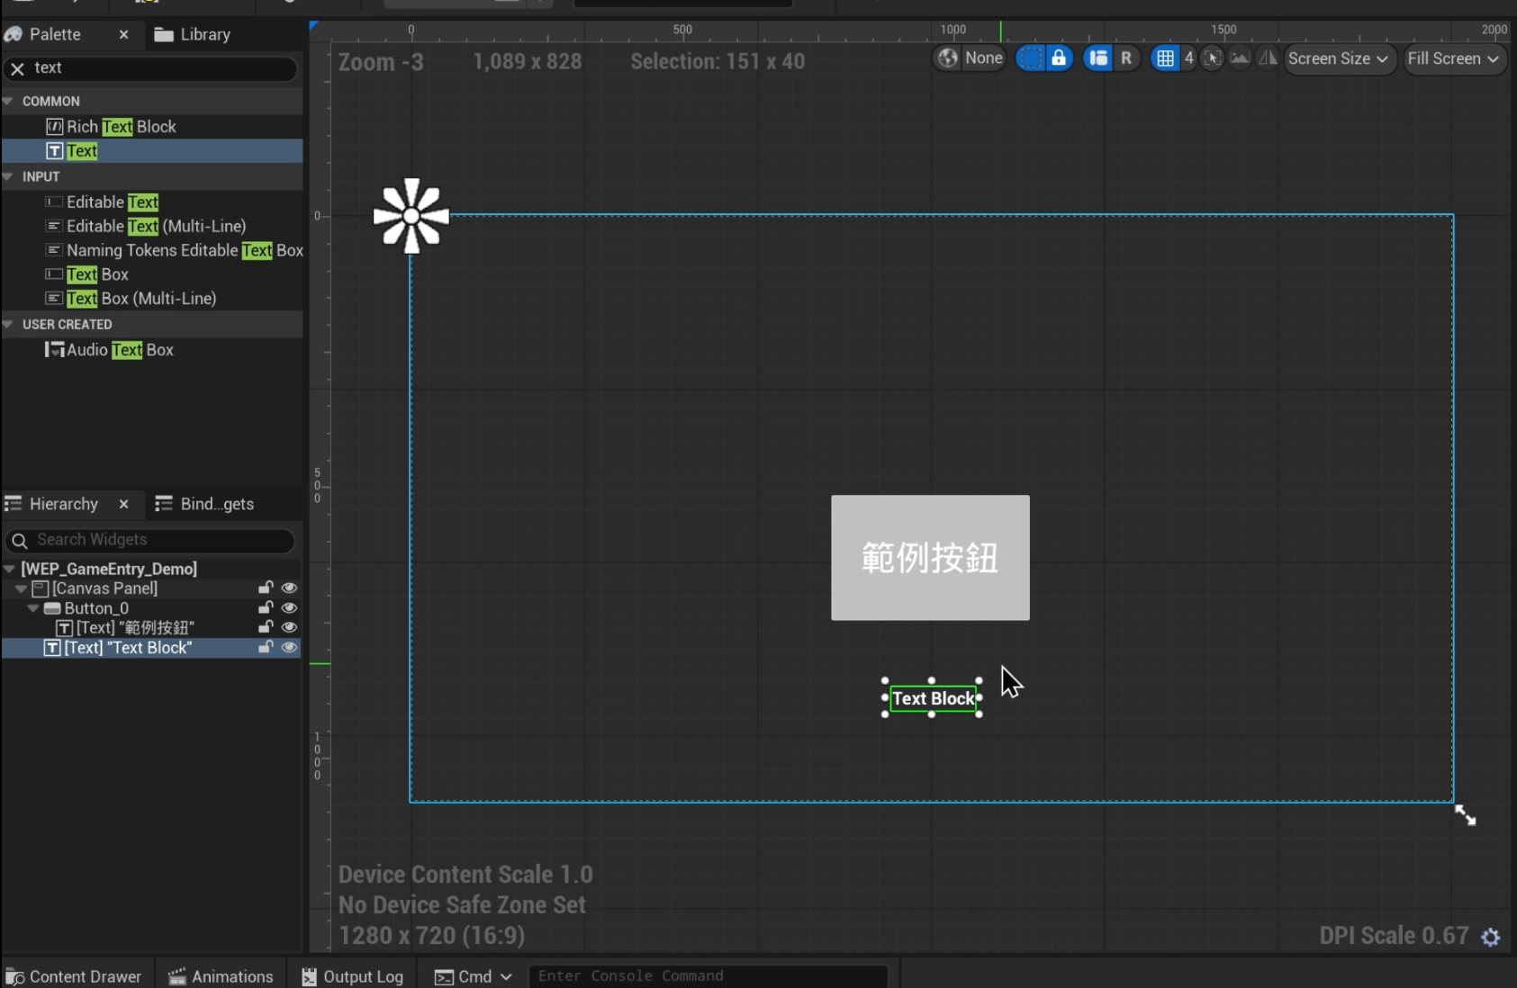Hide Button_0 with eye icon

coord(289,607)
